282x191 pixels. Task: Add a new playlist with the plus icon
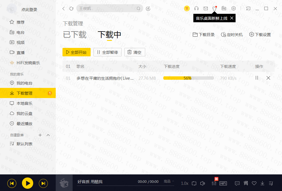(x=40, y=135)
